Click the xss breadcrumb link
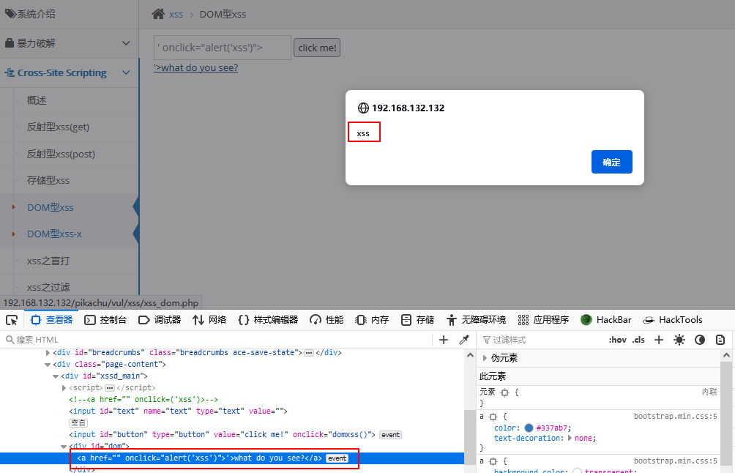The image size is (735, 473). [176, 15]
